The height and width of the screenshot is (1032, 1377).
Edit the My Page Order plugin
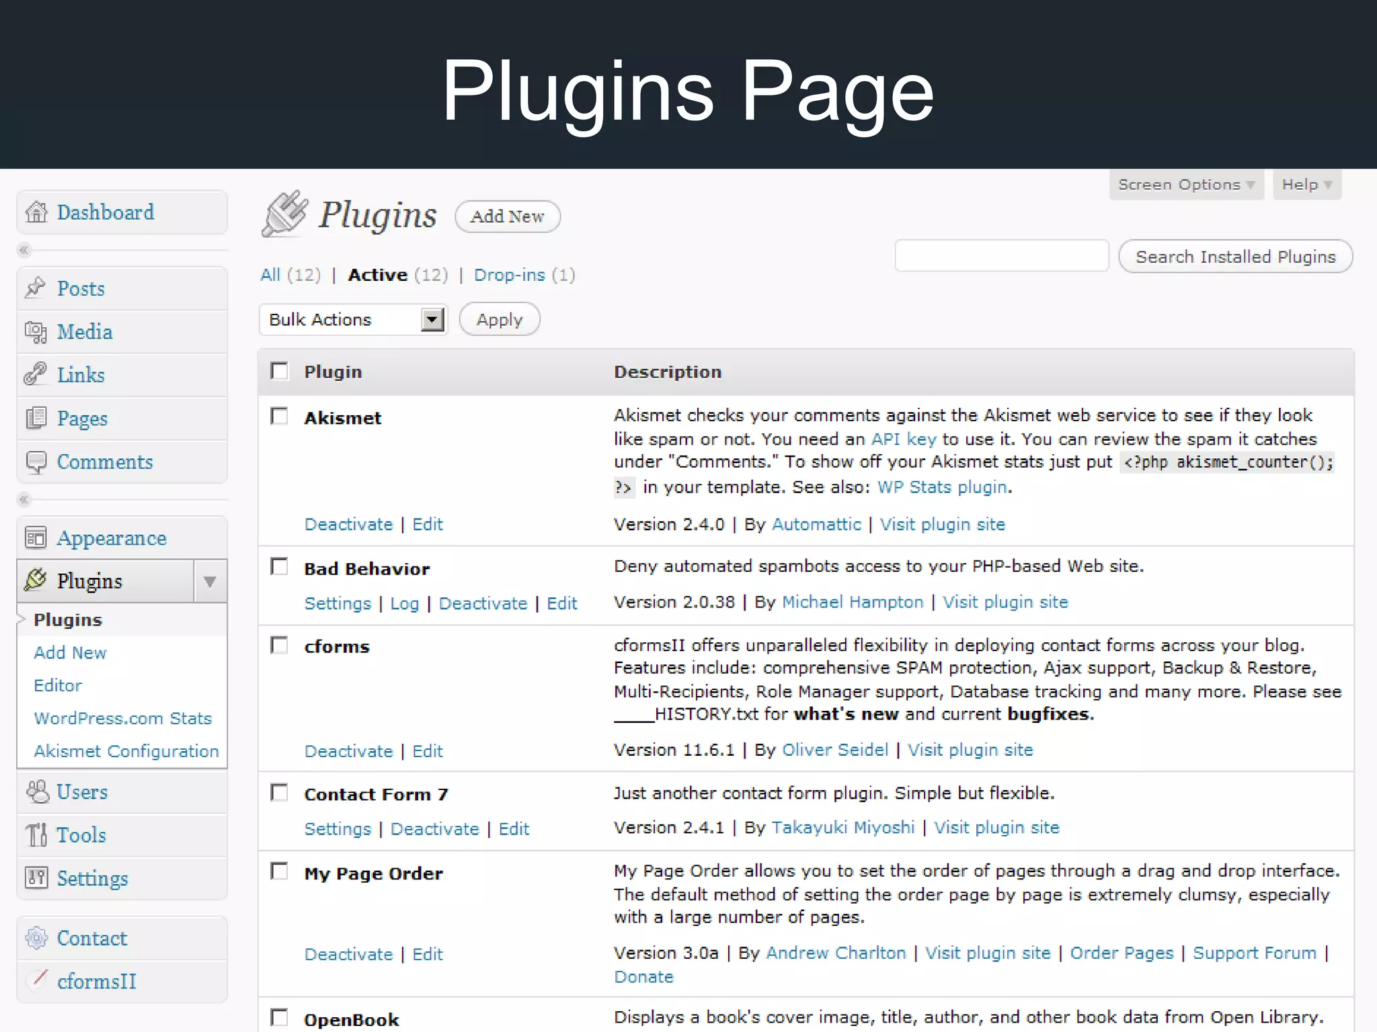[x=428, y=954]
